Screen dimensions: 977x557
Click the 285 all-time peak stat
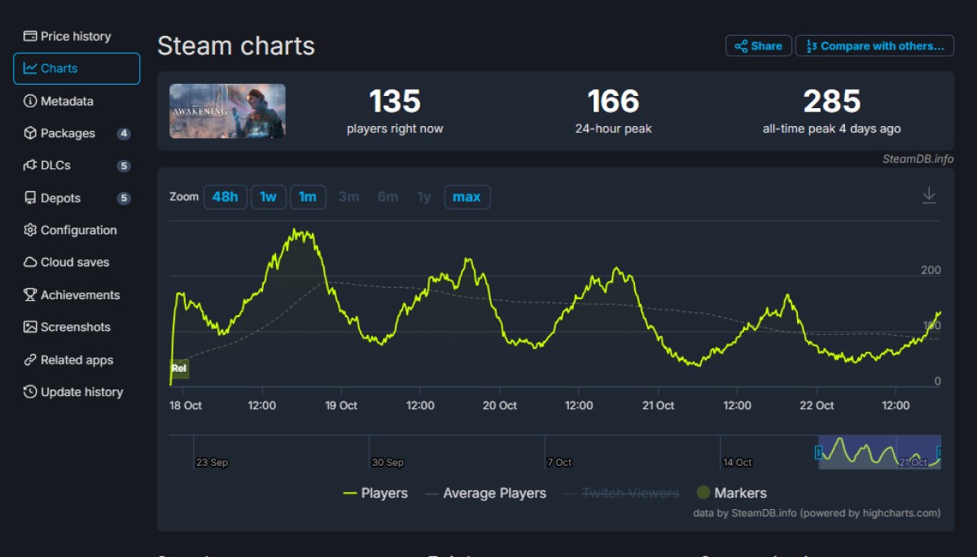pos(831,111)
